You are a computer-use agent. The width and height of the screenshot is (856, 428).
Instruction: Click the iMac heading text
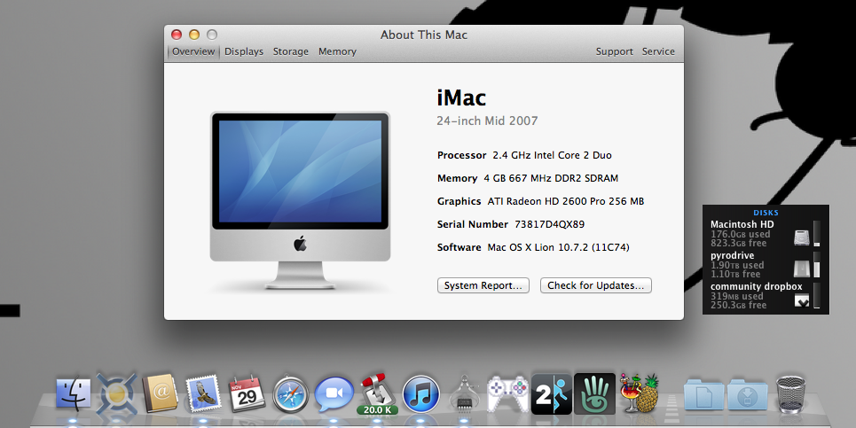point(461,97)
